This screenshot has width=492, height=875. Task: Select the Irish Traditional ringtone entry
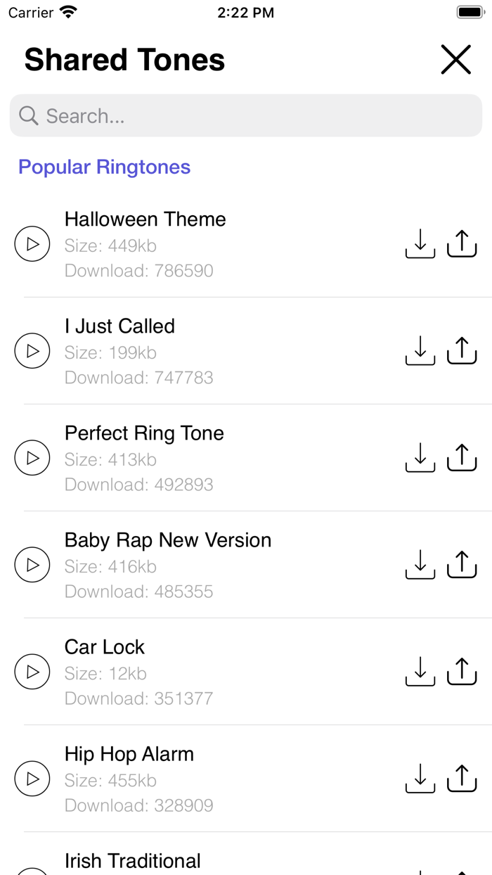132,860
